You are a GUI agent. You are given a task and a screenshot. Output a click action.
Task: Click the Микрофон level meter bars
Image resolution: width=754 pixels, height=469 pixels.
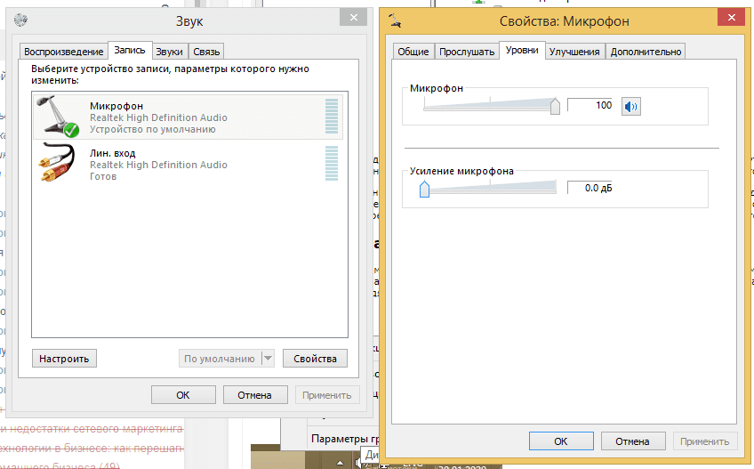tap(332, 117)
